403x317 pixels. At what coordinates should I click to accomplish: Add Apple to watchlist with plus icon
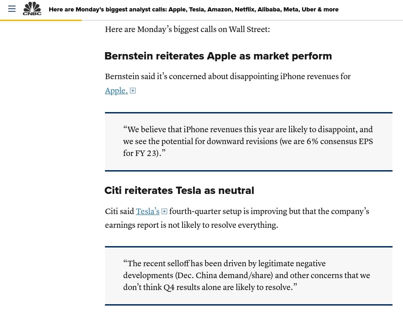pos(133,91)
